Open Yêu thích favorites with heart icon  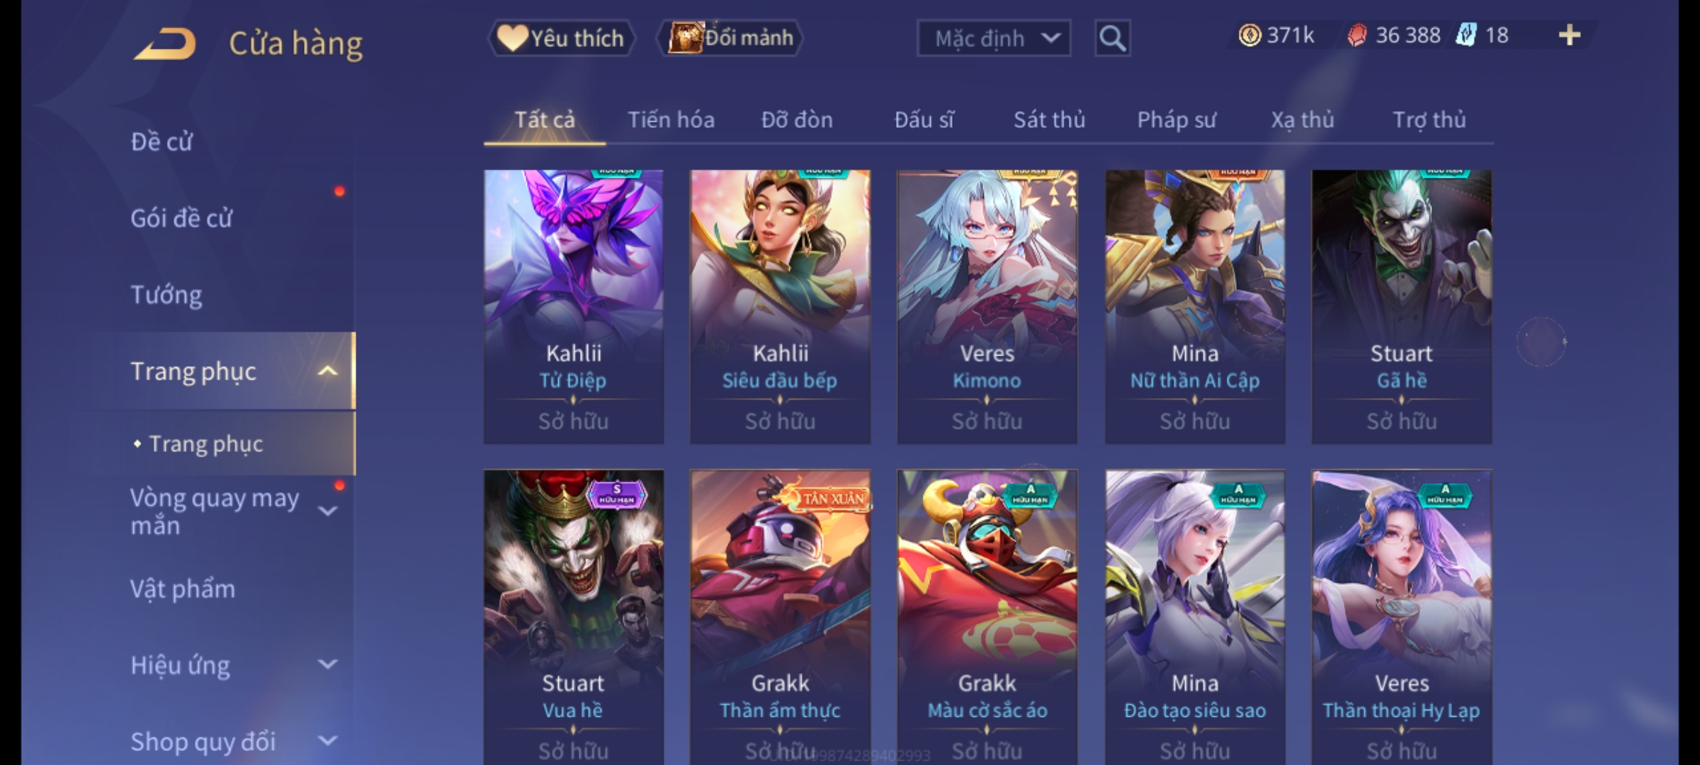click(x=561, y=38)
